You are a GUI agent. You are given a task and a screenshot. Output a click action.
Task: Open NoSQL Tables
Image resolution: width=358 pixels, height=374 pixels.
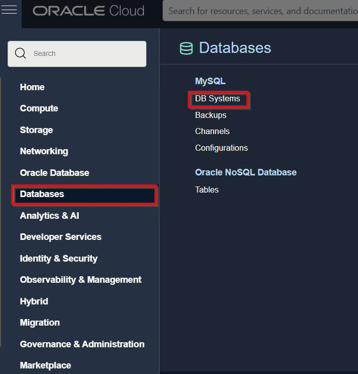coord(207,190)
